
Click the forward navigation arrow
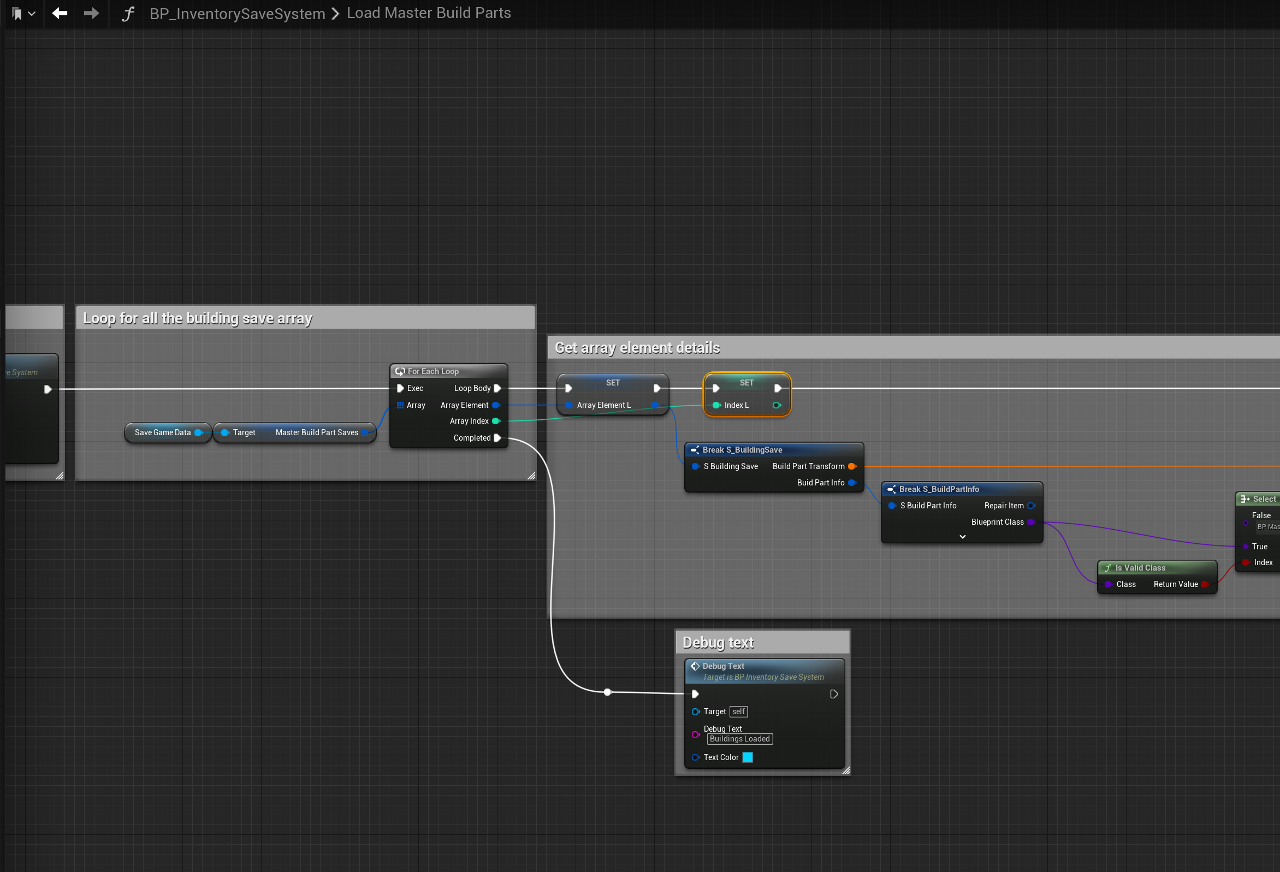91,13
